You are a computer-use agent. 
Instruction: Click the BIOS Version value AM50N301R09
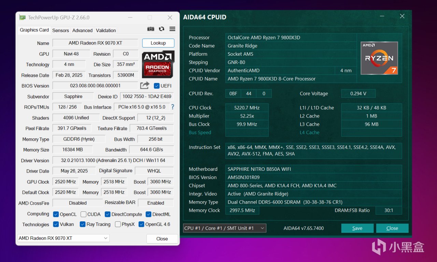click(314, 177)
